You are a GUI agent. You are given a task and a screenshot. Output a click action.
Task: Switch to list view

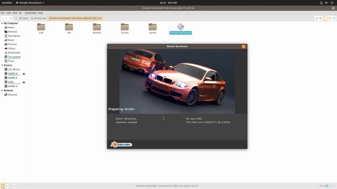pos(330,18)
